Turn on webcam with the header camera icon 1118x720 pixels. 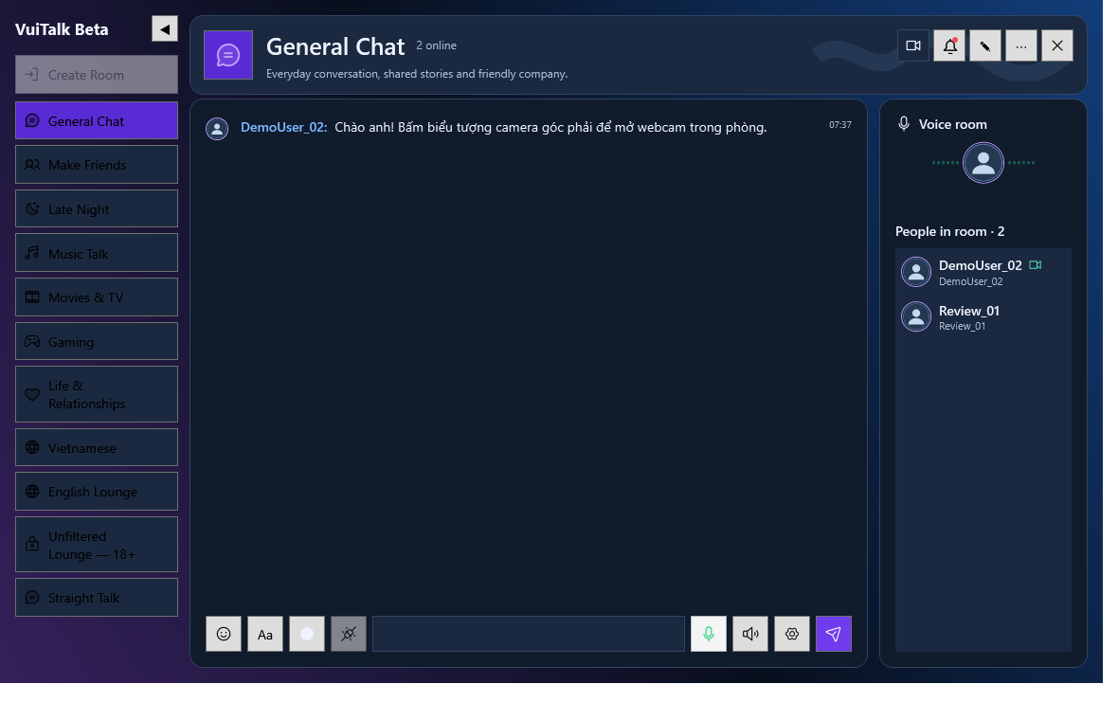pyautogui.click(x=913, y=45)
